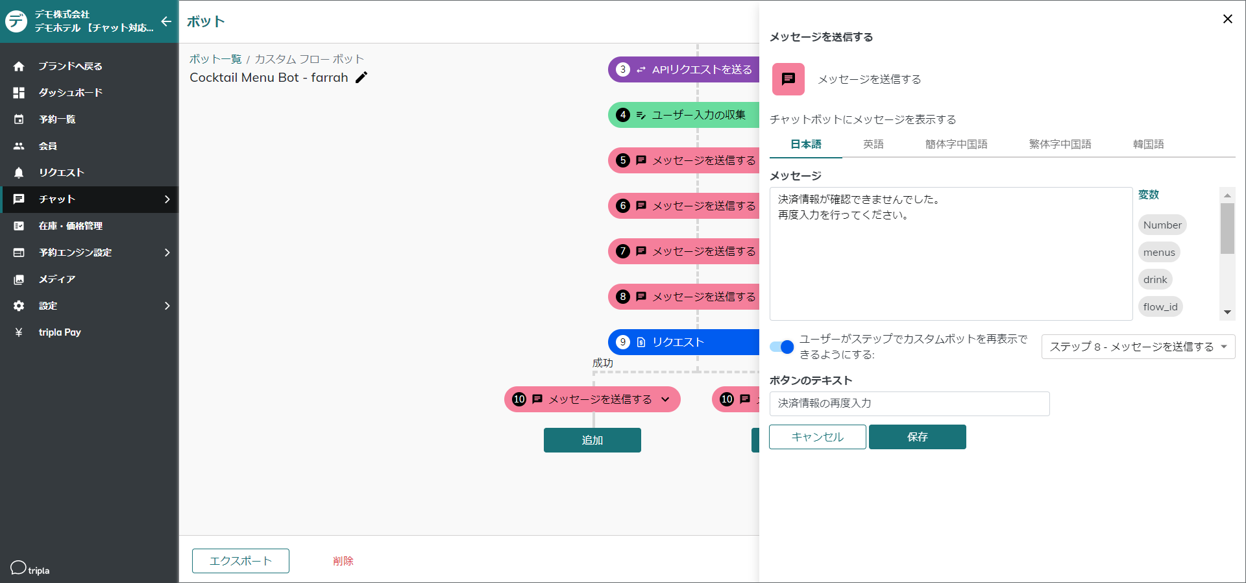Click the gear icon for 設定
The width and height of the screenshot is (1246, 583).
point(19,306)
